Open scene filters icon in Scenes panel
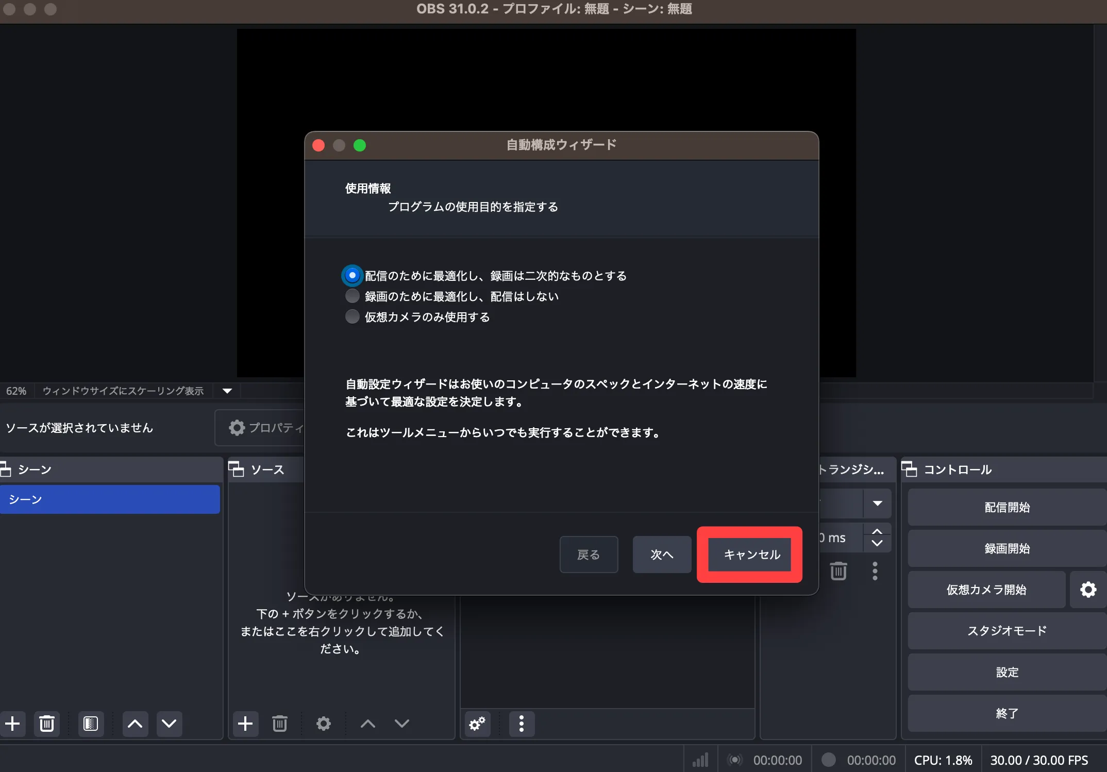Screen dimensions: 1107x772 tap(91, 724)
